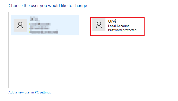Click the word 'Urvi' in the right tile
This screenshot has width=178, height=101.
point(112,21)
